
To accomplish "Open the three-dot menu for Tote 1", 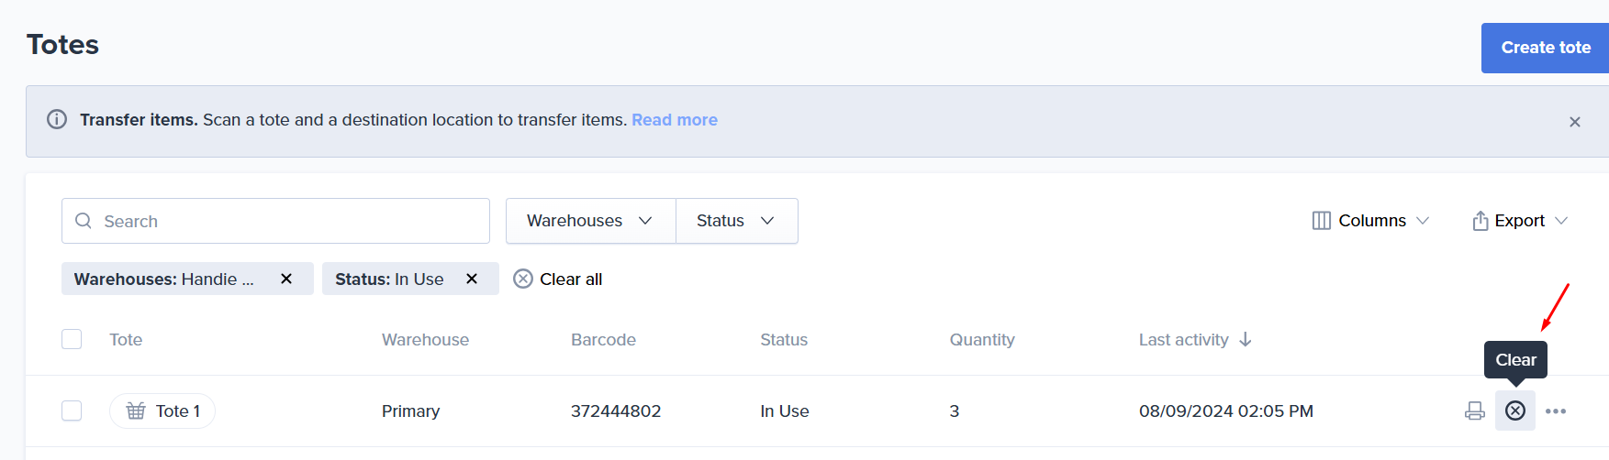I will pos(1556,411).
